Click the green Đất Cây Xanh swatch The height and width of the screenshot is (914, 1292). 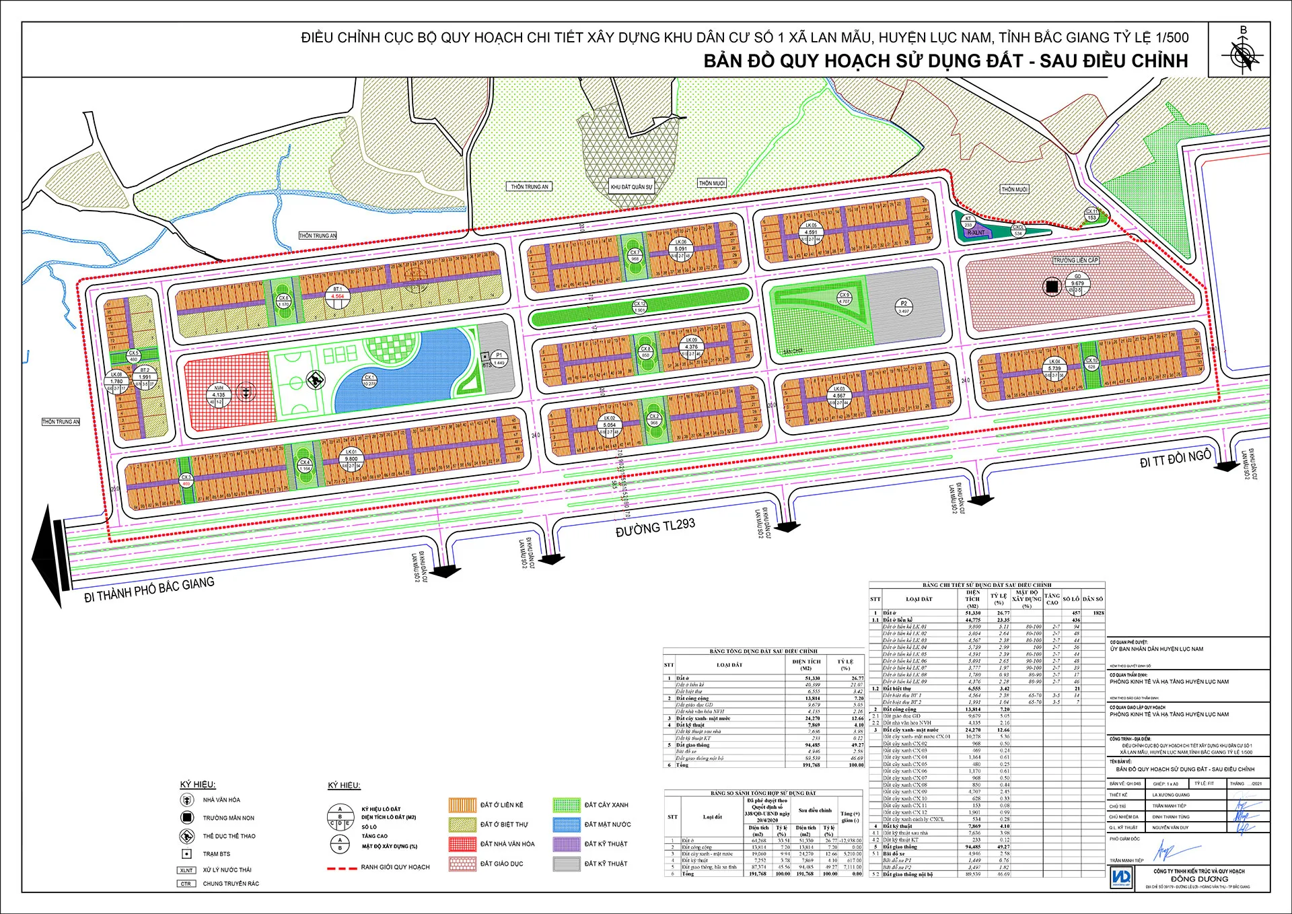566,805
